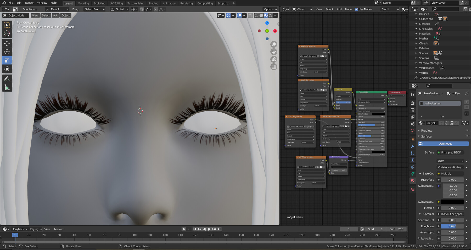This screenshot has height=250, width=471.
Task: Collapse the Surface panel
Action: click(x=426, y=137)
